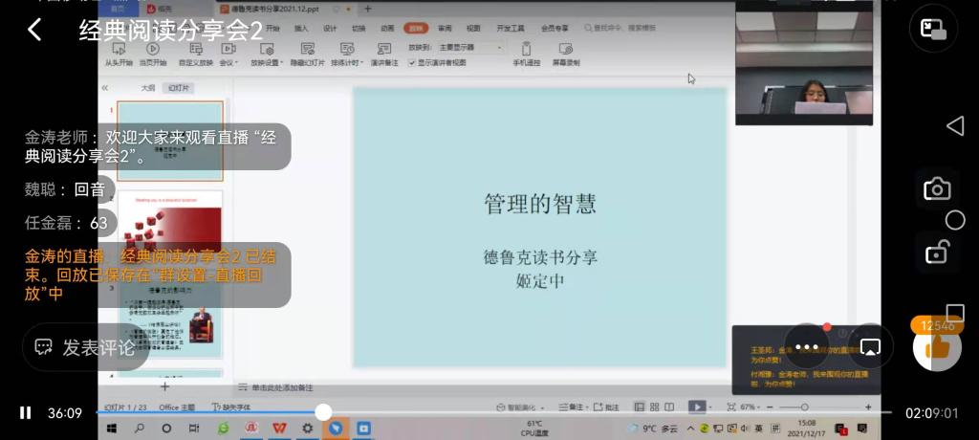Expand the 放映到 主要显示器 dropdown

469,47
